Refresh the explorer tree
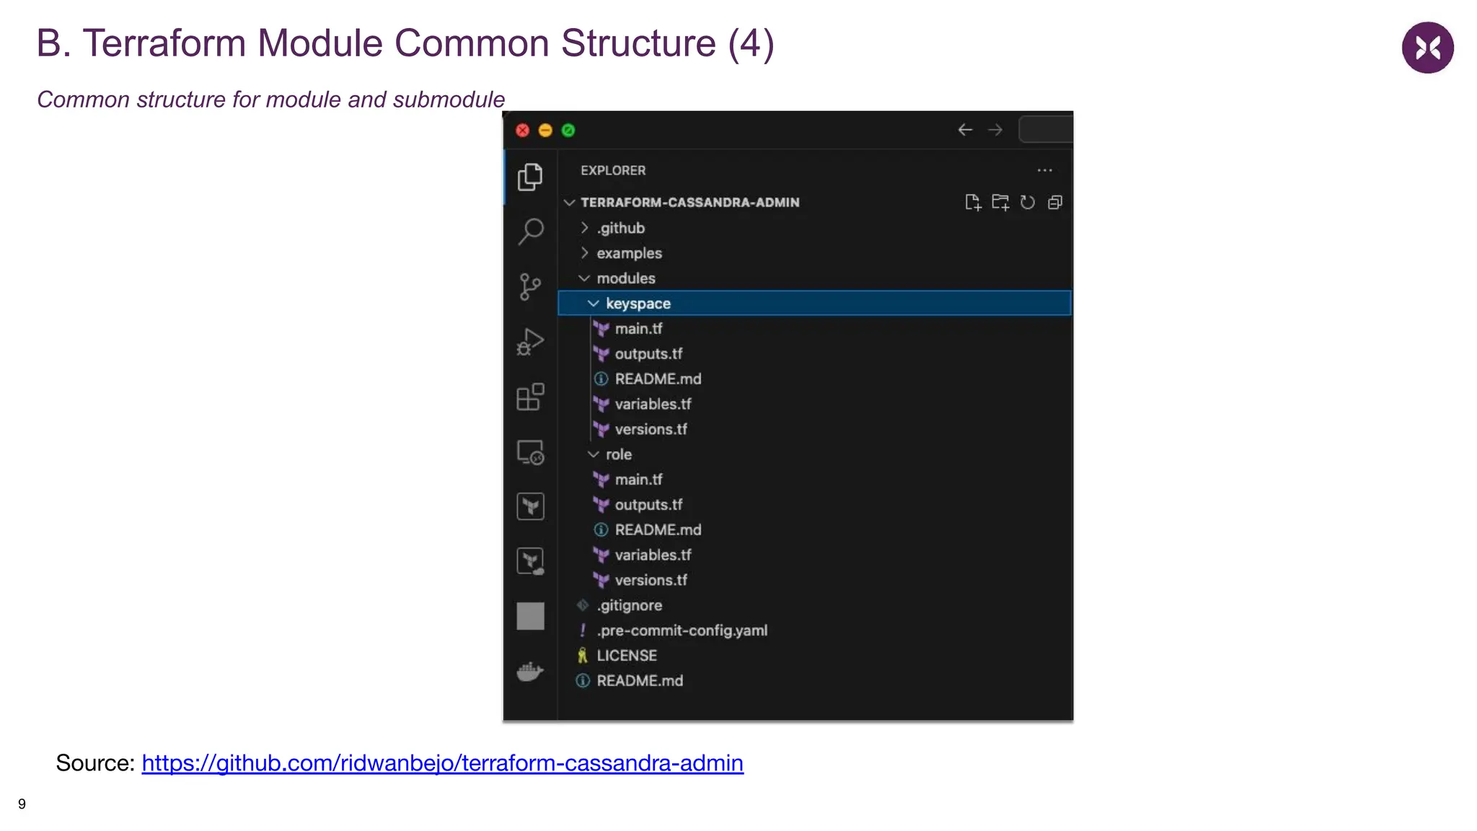Screen dimensions: 1477x831 [1028, 203]
